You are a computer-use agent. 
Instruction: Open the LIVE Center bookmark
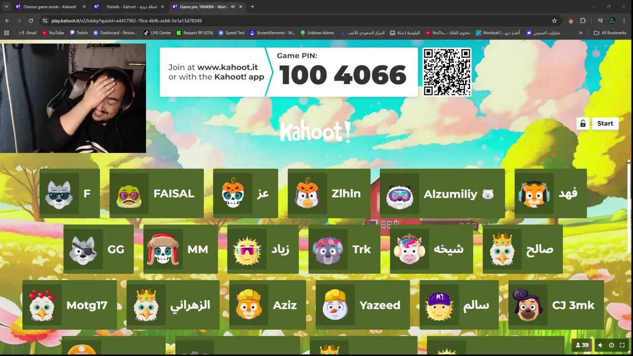coord(157,33)
